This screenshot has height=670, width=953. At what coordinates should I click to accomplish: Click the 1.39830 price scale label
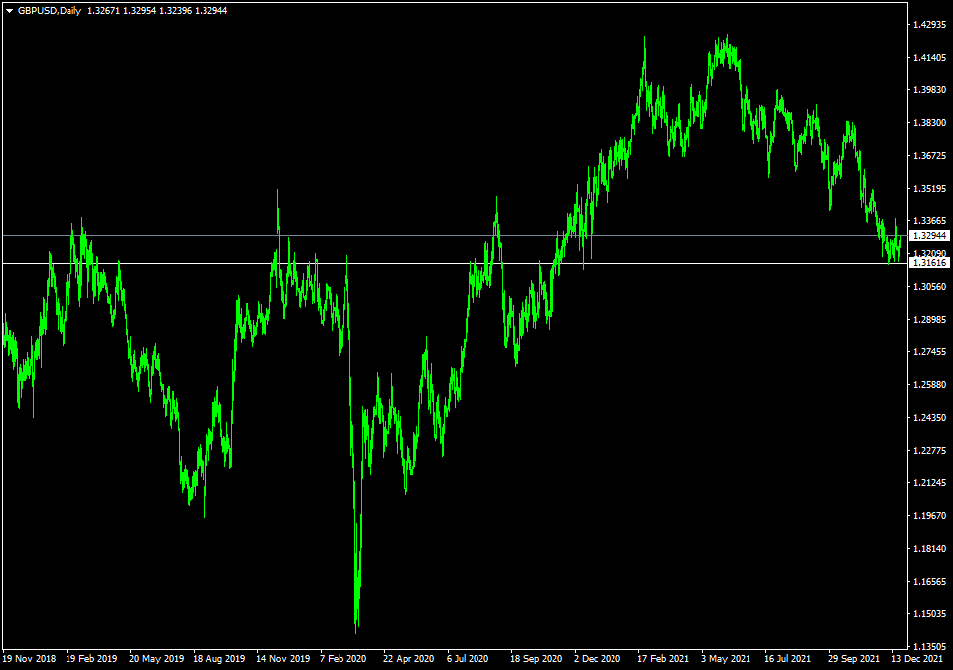(x=930, y=90)
